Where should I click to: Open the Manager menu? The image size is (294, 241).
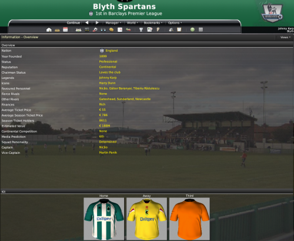click(x=113, y=23)
